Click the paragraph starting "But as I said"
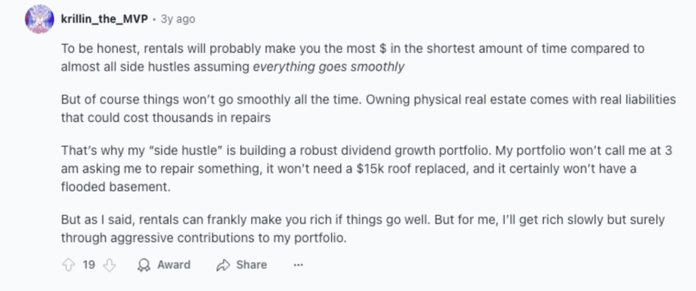The width and height of the screenshot is (696, 291). coord(363,229)
